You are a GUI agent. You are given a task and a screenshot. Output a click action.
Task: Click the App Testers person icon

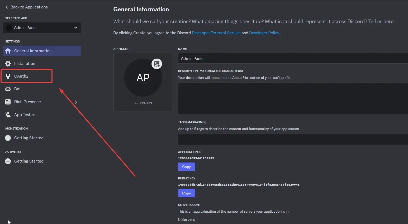pos(8,115)
